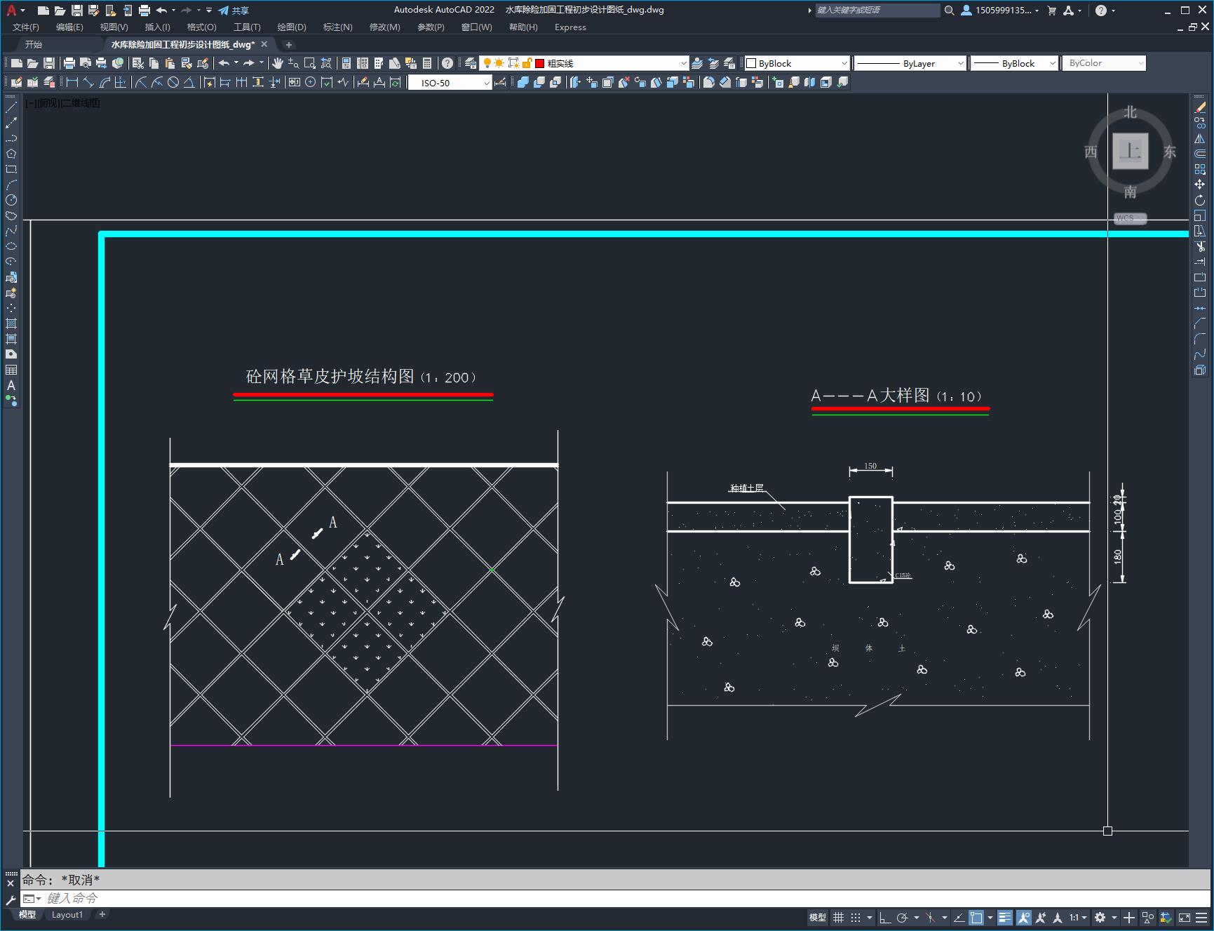Open the layer dropdown showing 粗实线
Image resolution: width=1214 pixels, height=931 pixels.
coord(584,63)
